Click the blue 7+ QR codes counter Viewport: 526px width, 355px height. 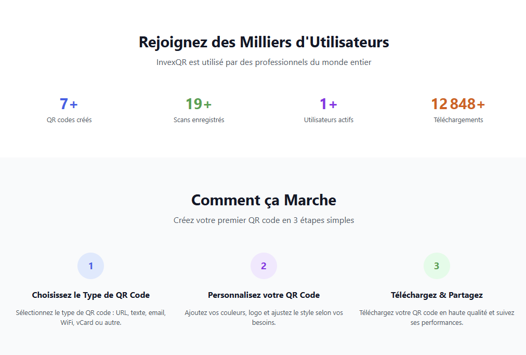pyautogui.click(x=69, y=104)
